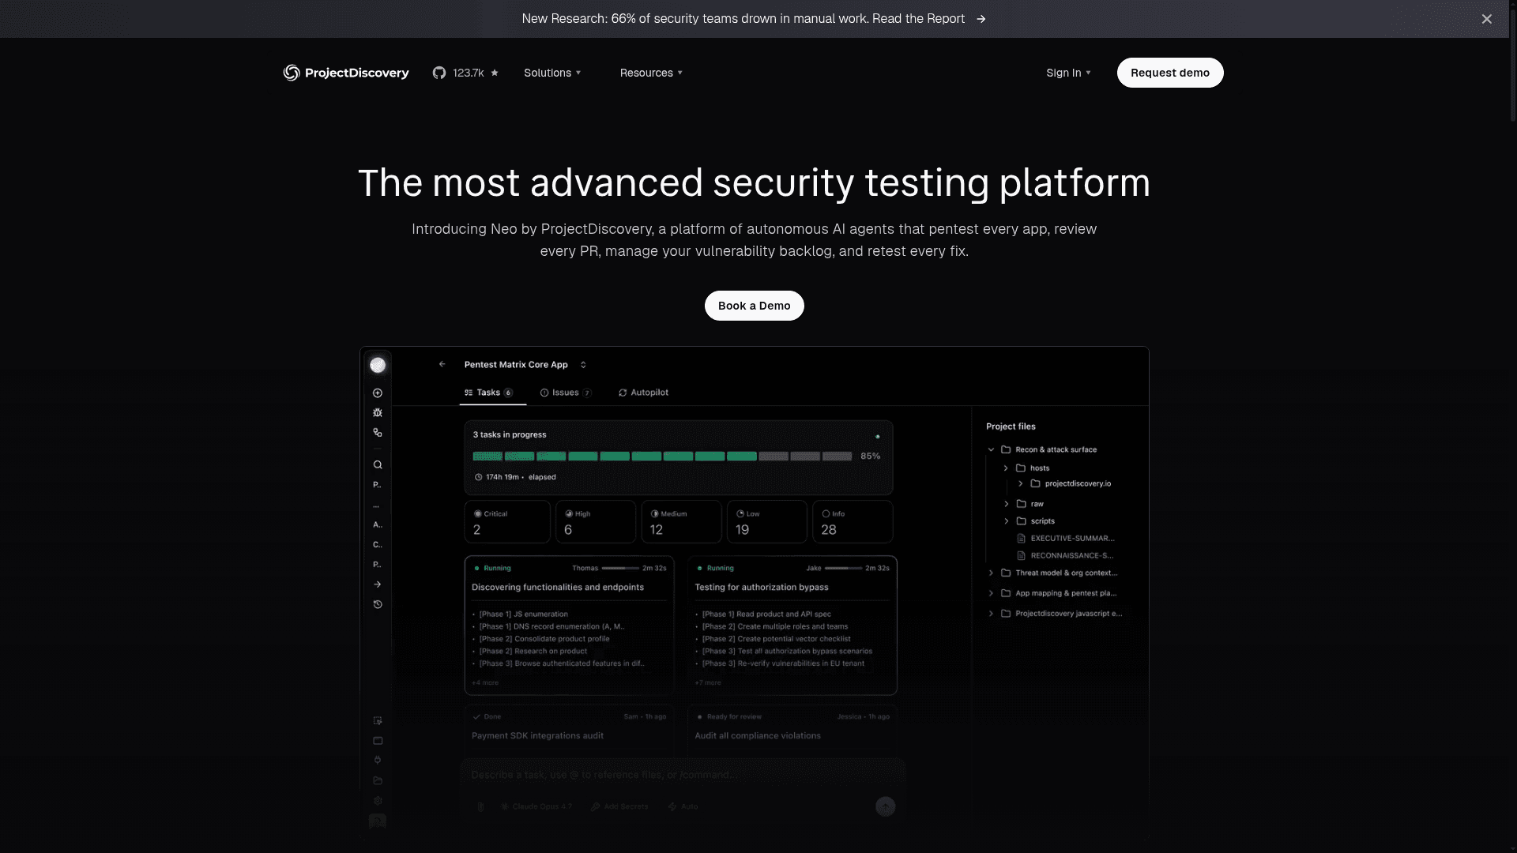1517x853 pixels.
Task: Open the EXECUTIVE-SUMMAR... file
Action: click(x=1066, y=538)
